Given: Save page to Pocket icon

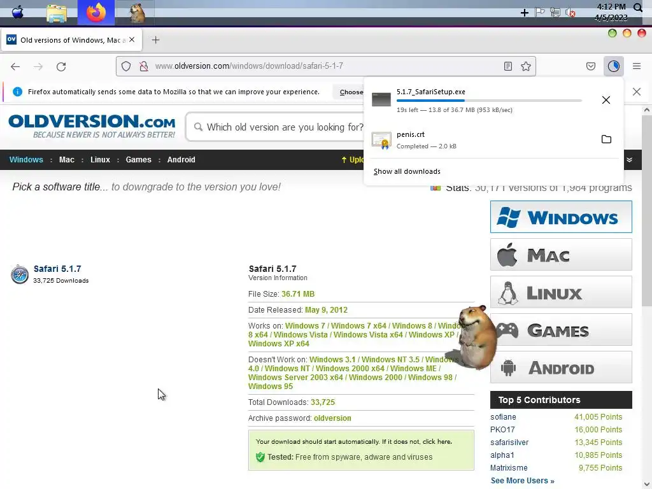Looking at the screenshot, I should [590, 66].
